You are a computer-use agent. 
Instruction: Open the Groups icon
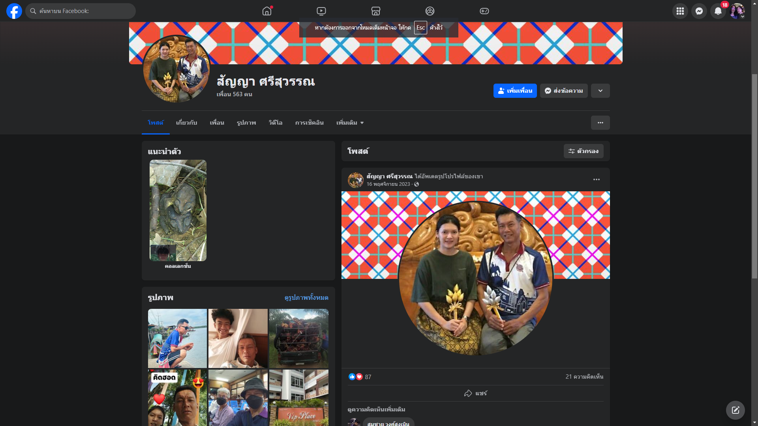click(x=430, y=11)
